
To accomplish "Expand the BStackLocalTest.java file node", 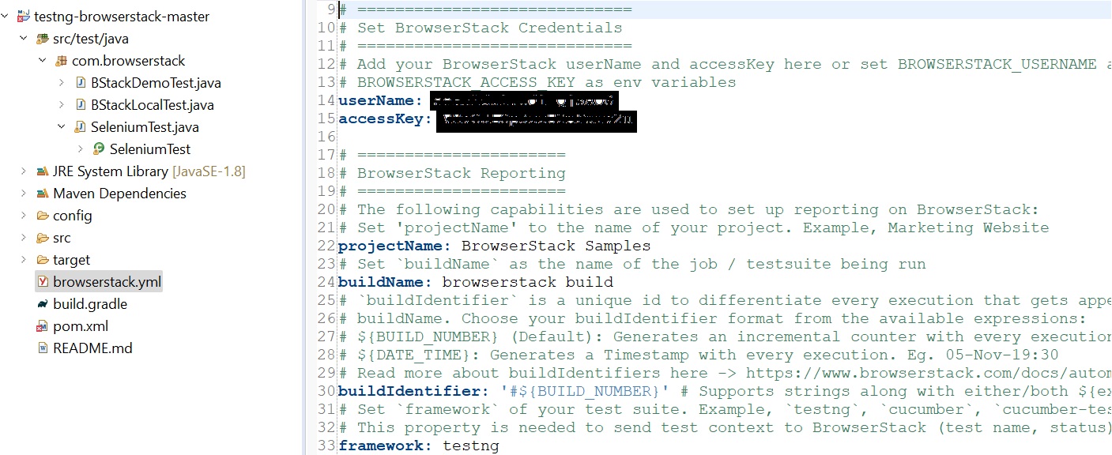I will click(62, 105).
